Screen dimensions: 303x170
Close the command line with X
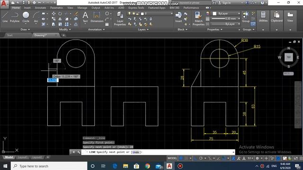pos(74,152)
